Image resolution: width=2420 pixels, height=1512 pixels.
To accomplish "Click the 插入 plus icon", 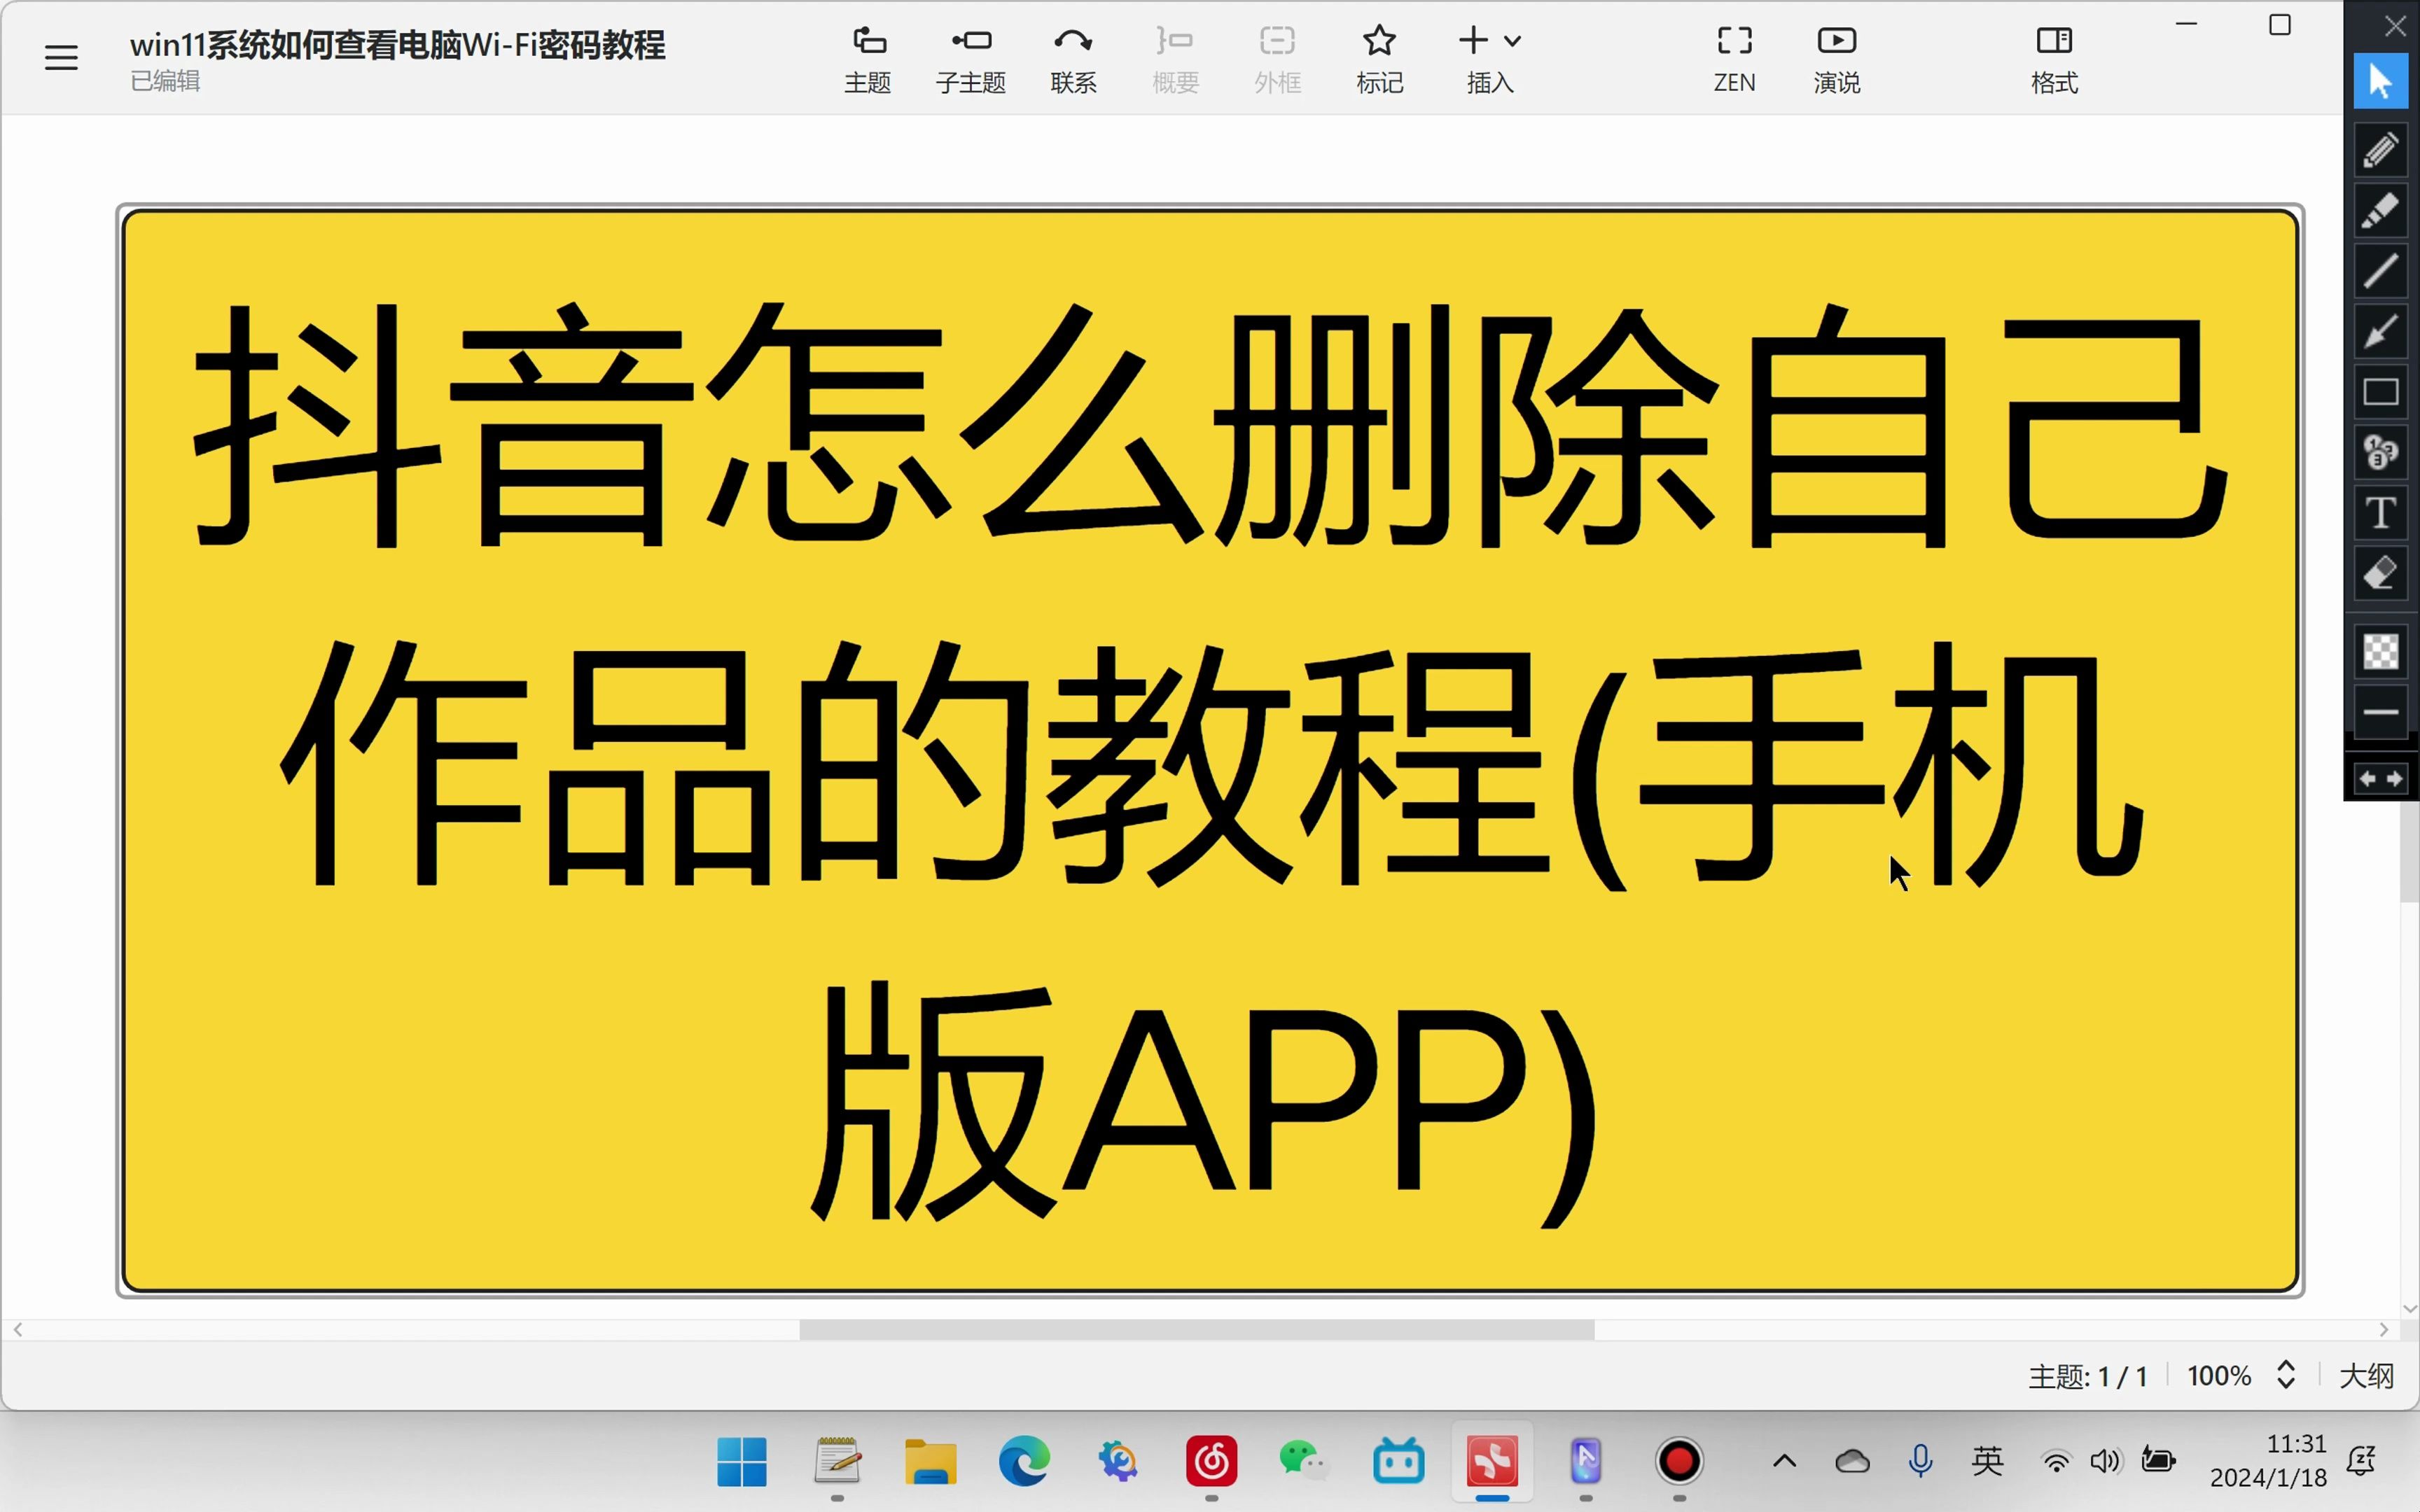I will click(1473, 40).
